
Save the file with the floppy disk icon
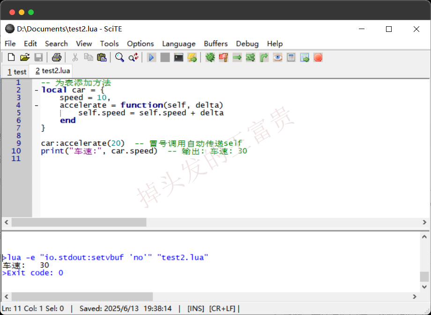point(38,58)
